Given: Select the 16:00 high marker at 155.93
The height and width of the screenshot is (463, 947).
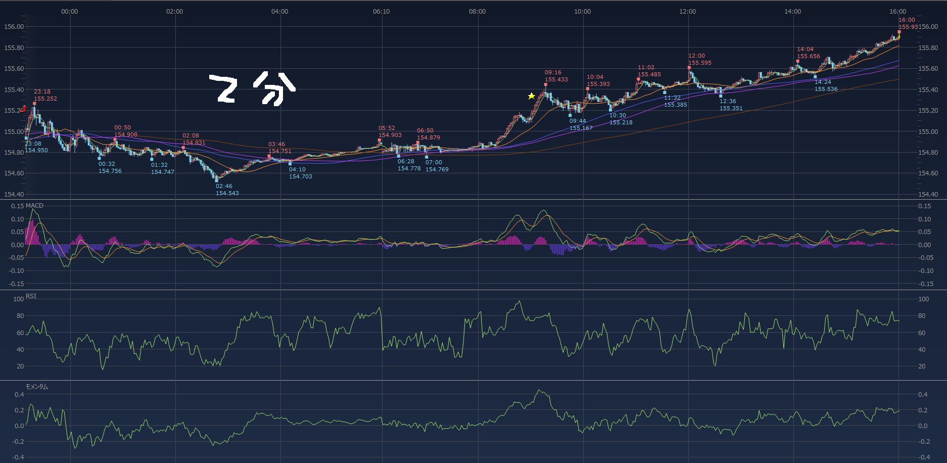Looking at the screenshot, I should pyautogui.click(x=899, y=32).
